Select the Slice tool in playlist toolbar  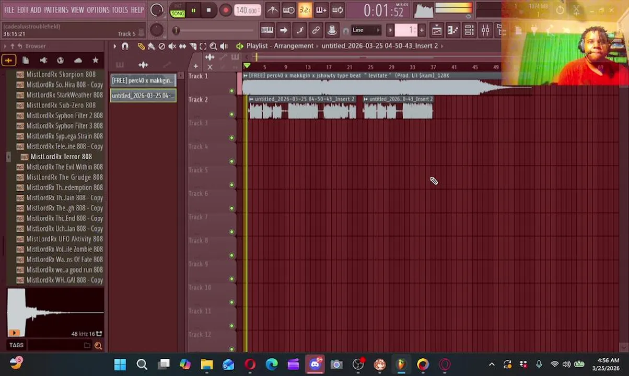point(193,46)
